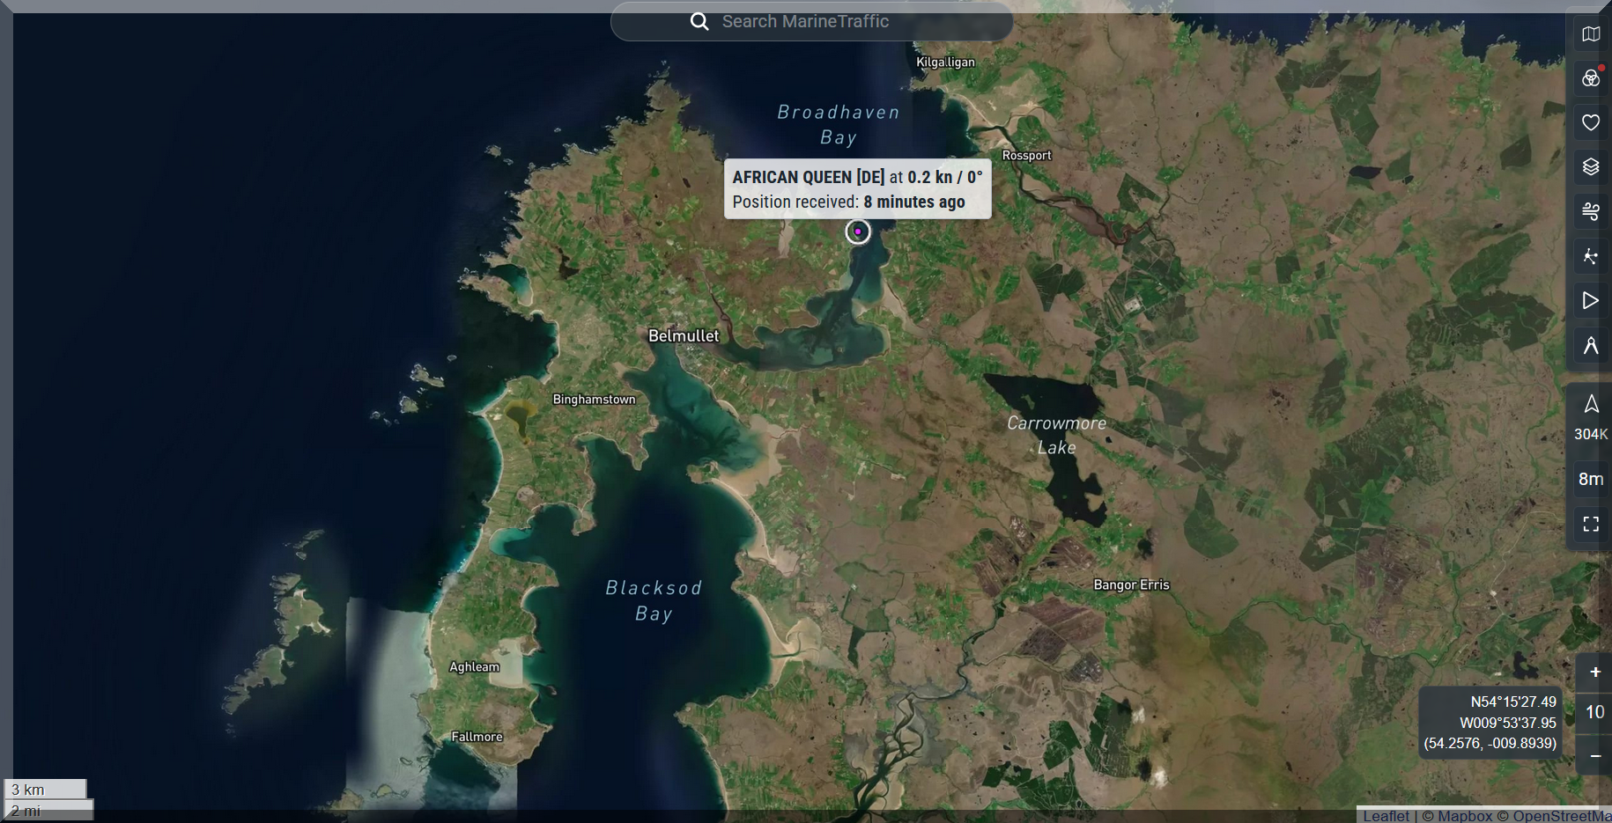
Task: Open the density maps network icon
Action: tap(1590, 256)
